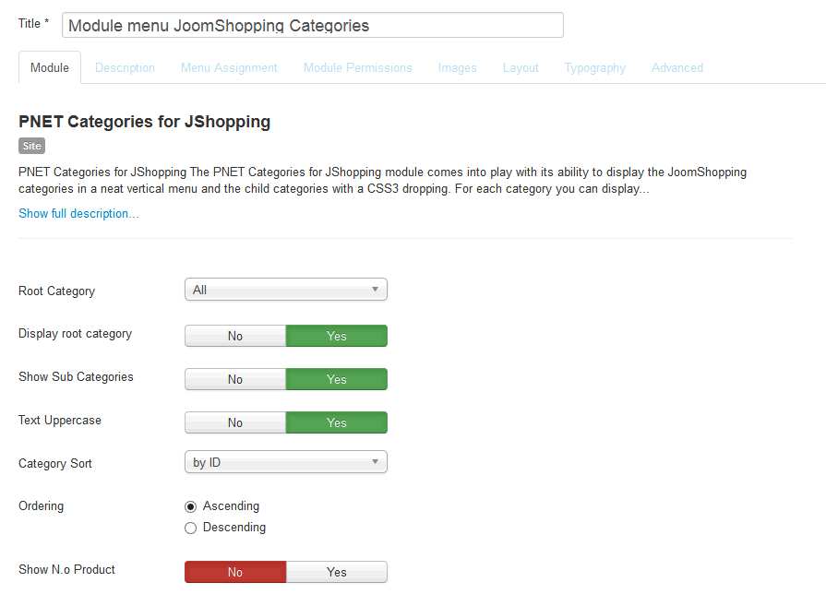This screenshot has width=826, height=606.
Task: Open the Menu Assignment tab
Action: (229, 68)
